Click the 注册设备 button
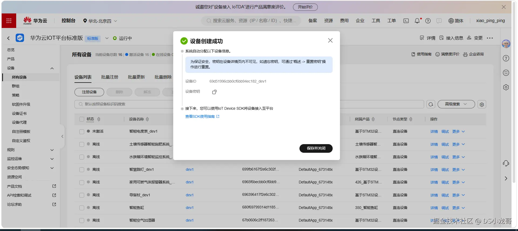518x231 pixels. coord(89,92)
